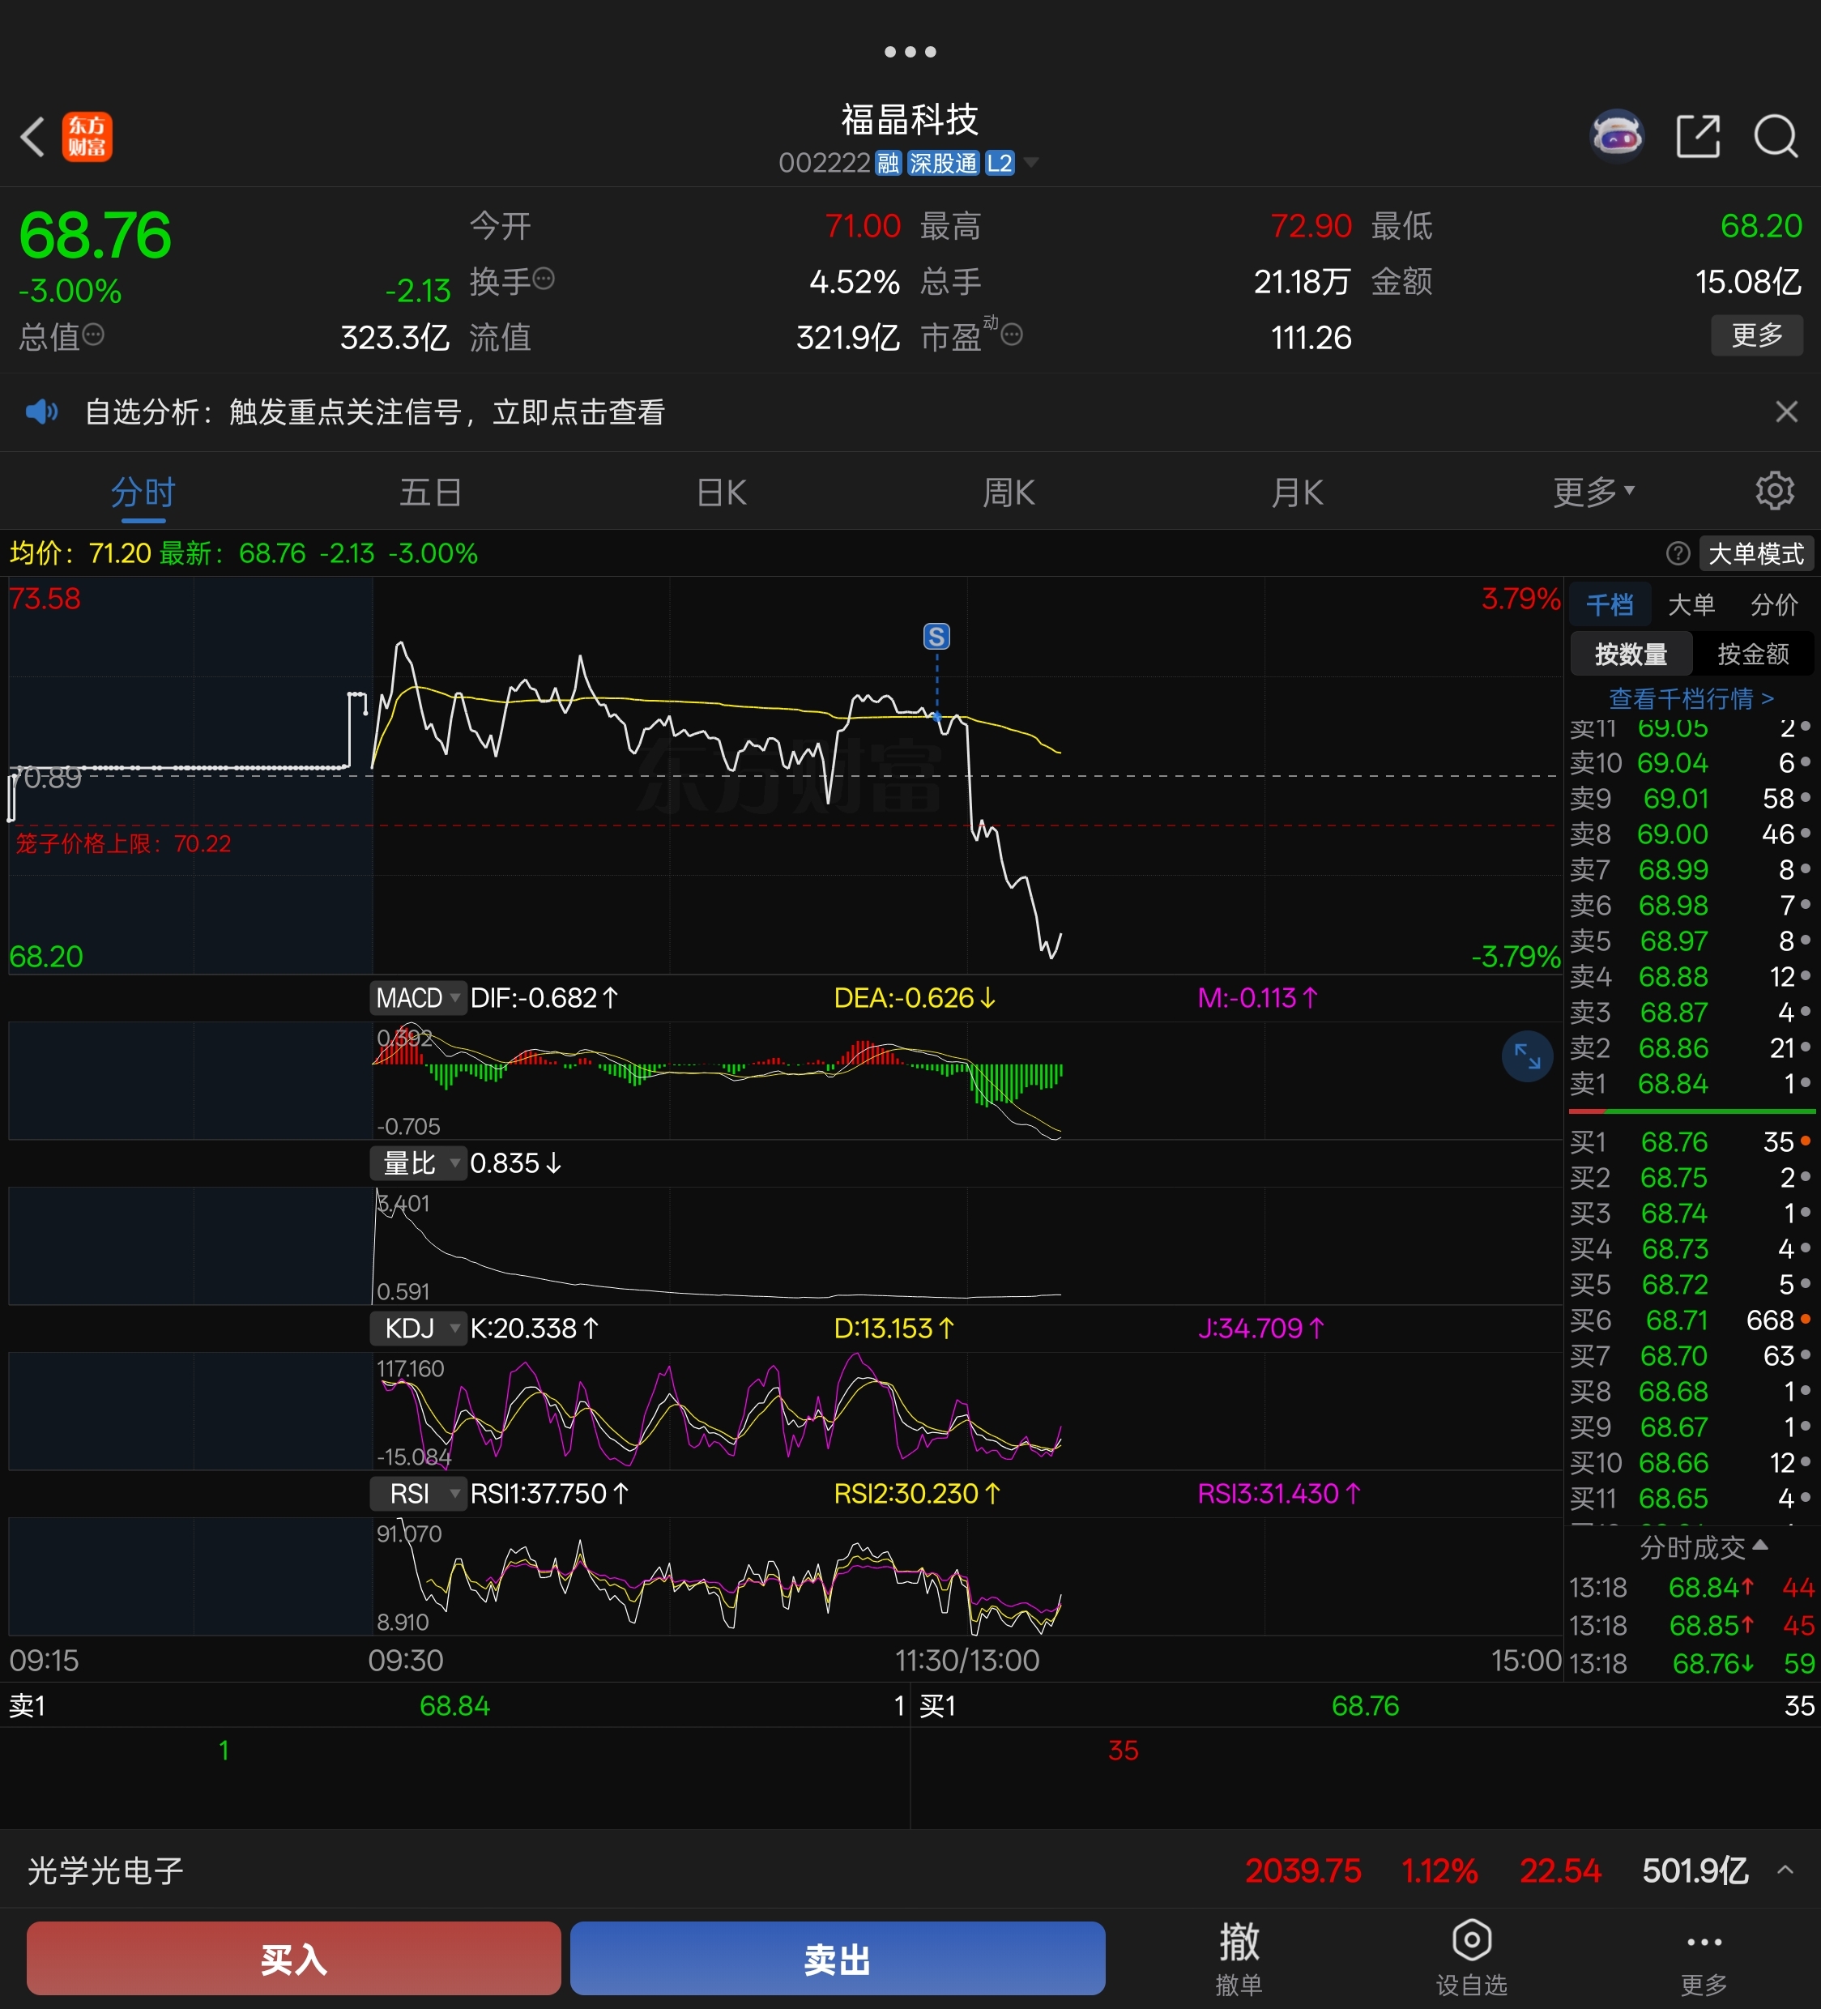The height and width of the screenshot is (2009, 1821).
Task: Open the robot assistant avatar icon
Action: (1616, 137)
